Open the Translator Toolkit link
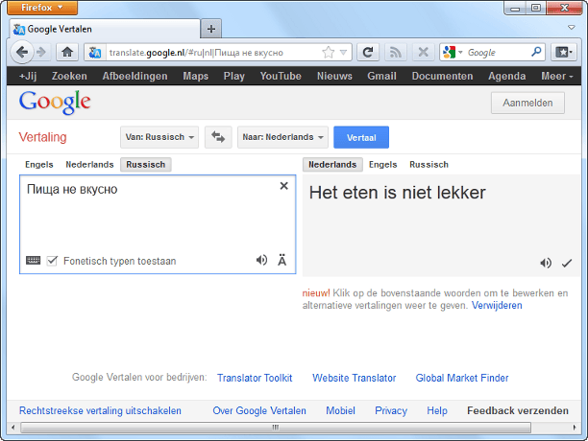Image resolution: width=588 pixels, height=441 pixels. point(255,378)
